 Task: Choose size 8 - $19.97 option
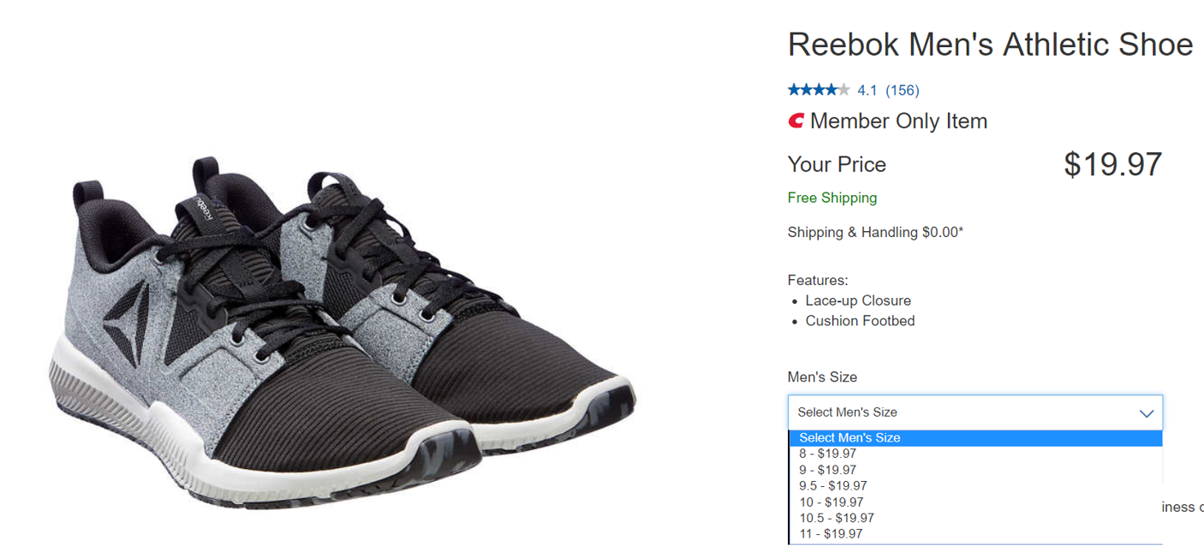pos(827,454)
